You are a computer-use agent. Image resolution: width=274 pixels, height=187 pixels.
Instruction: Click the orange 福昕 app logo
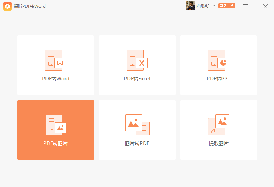[7, 6]
